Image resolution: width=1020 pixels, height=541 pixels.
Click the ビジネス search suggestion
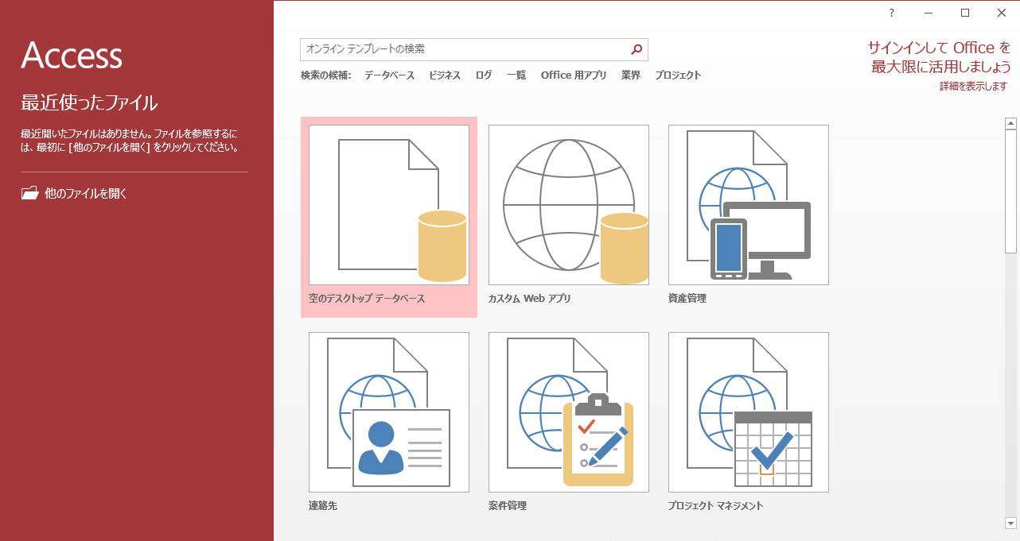click(x=445, y=75)
